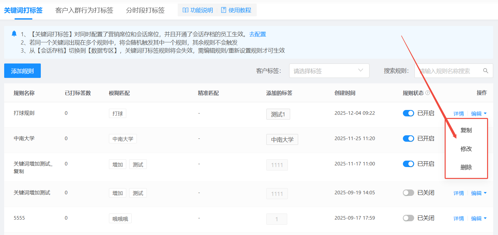
Task: Click the bell notification icon
Action: 14,34
